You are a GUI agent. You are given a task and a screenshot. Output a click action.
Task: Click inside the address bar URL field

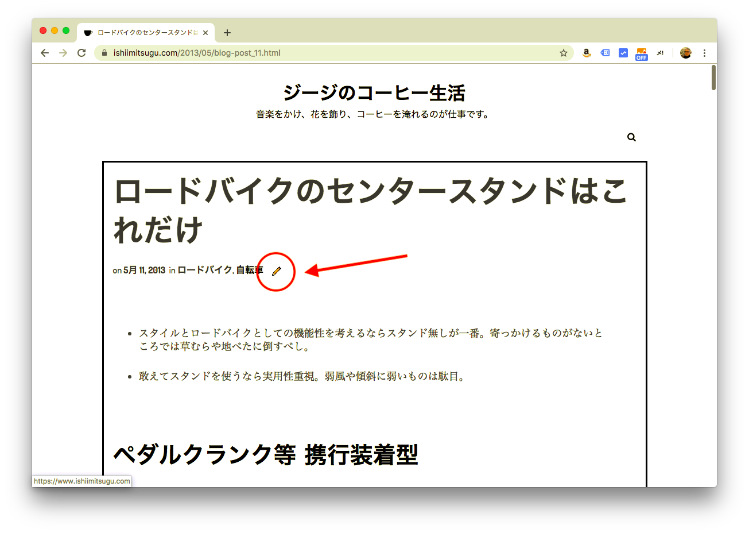click(x=230, y=52)
